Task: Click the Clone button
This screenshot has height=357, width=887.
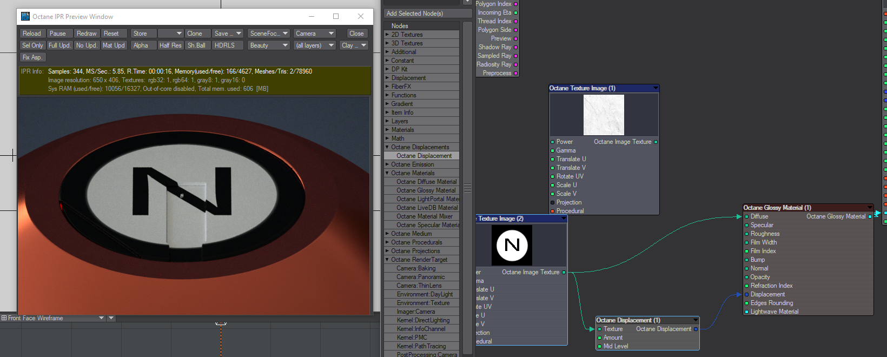Action: [197, 34]
